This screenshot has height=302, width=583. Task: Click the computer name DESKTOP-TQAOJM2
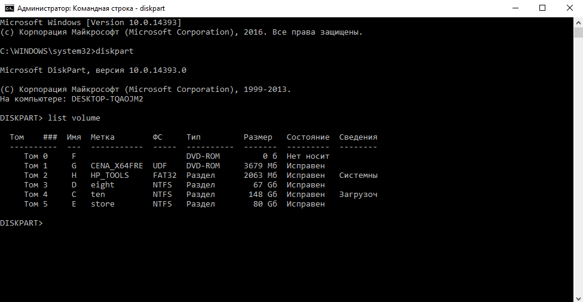point(107,99)
